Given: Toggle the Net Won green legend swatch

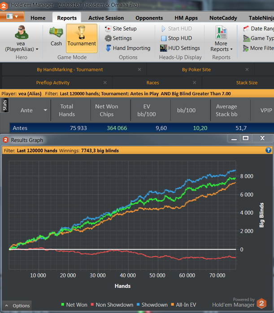Looking at the screenshot, I should [x=63, y=305].
